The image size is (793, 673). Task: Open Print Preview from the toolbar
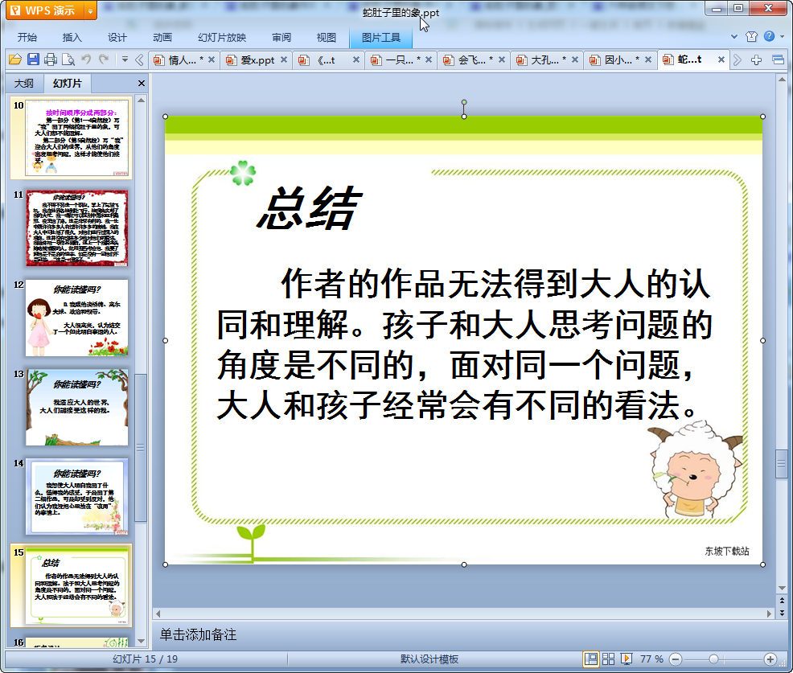click(x=68, y=60)
